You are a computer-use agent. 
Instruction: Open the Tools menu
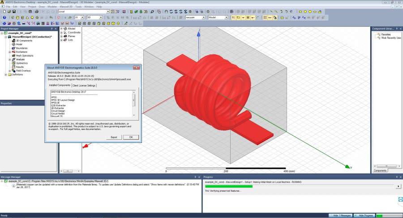pos(78,7)
